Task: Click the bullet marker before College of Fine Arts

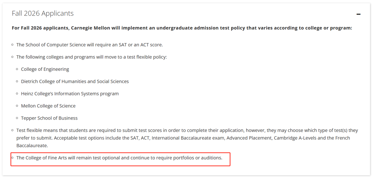Action: pyautogui.click(x=12, y=158)
